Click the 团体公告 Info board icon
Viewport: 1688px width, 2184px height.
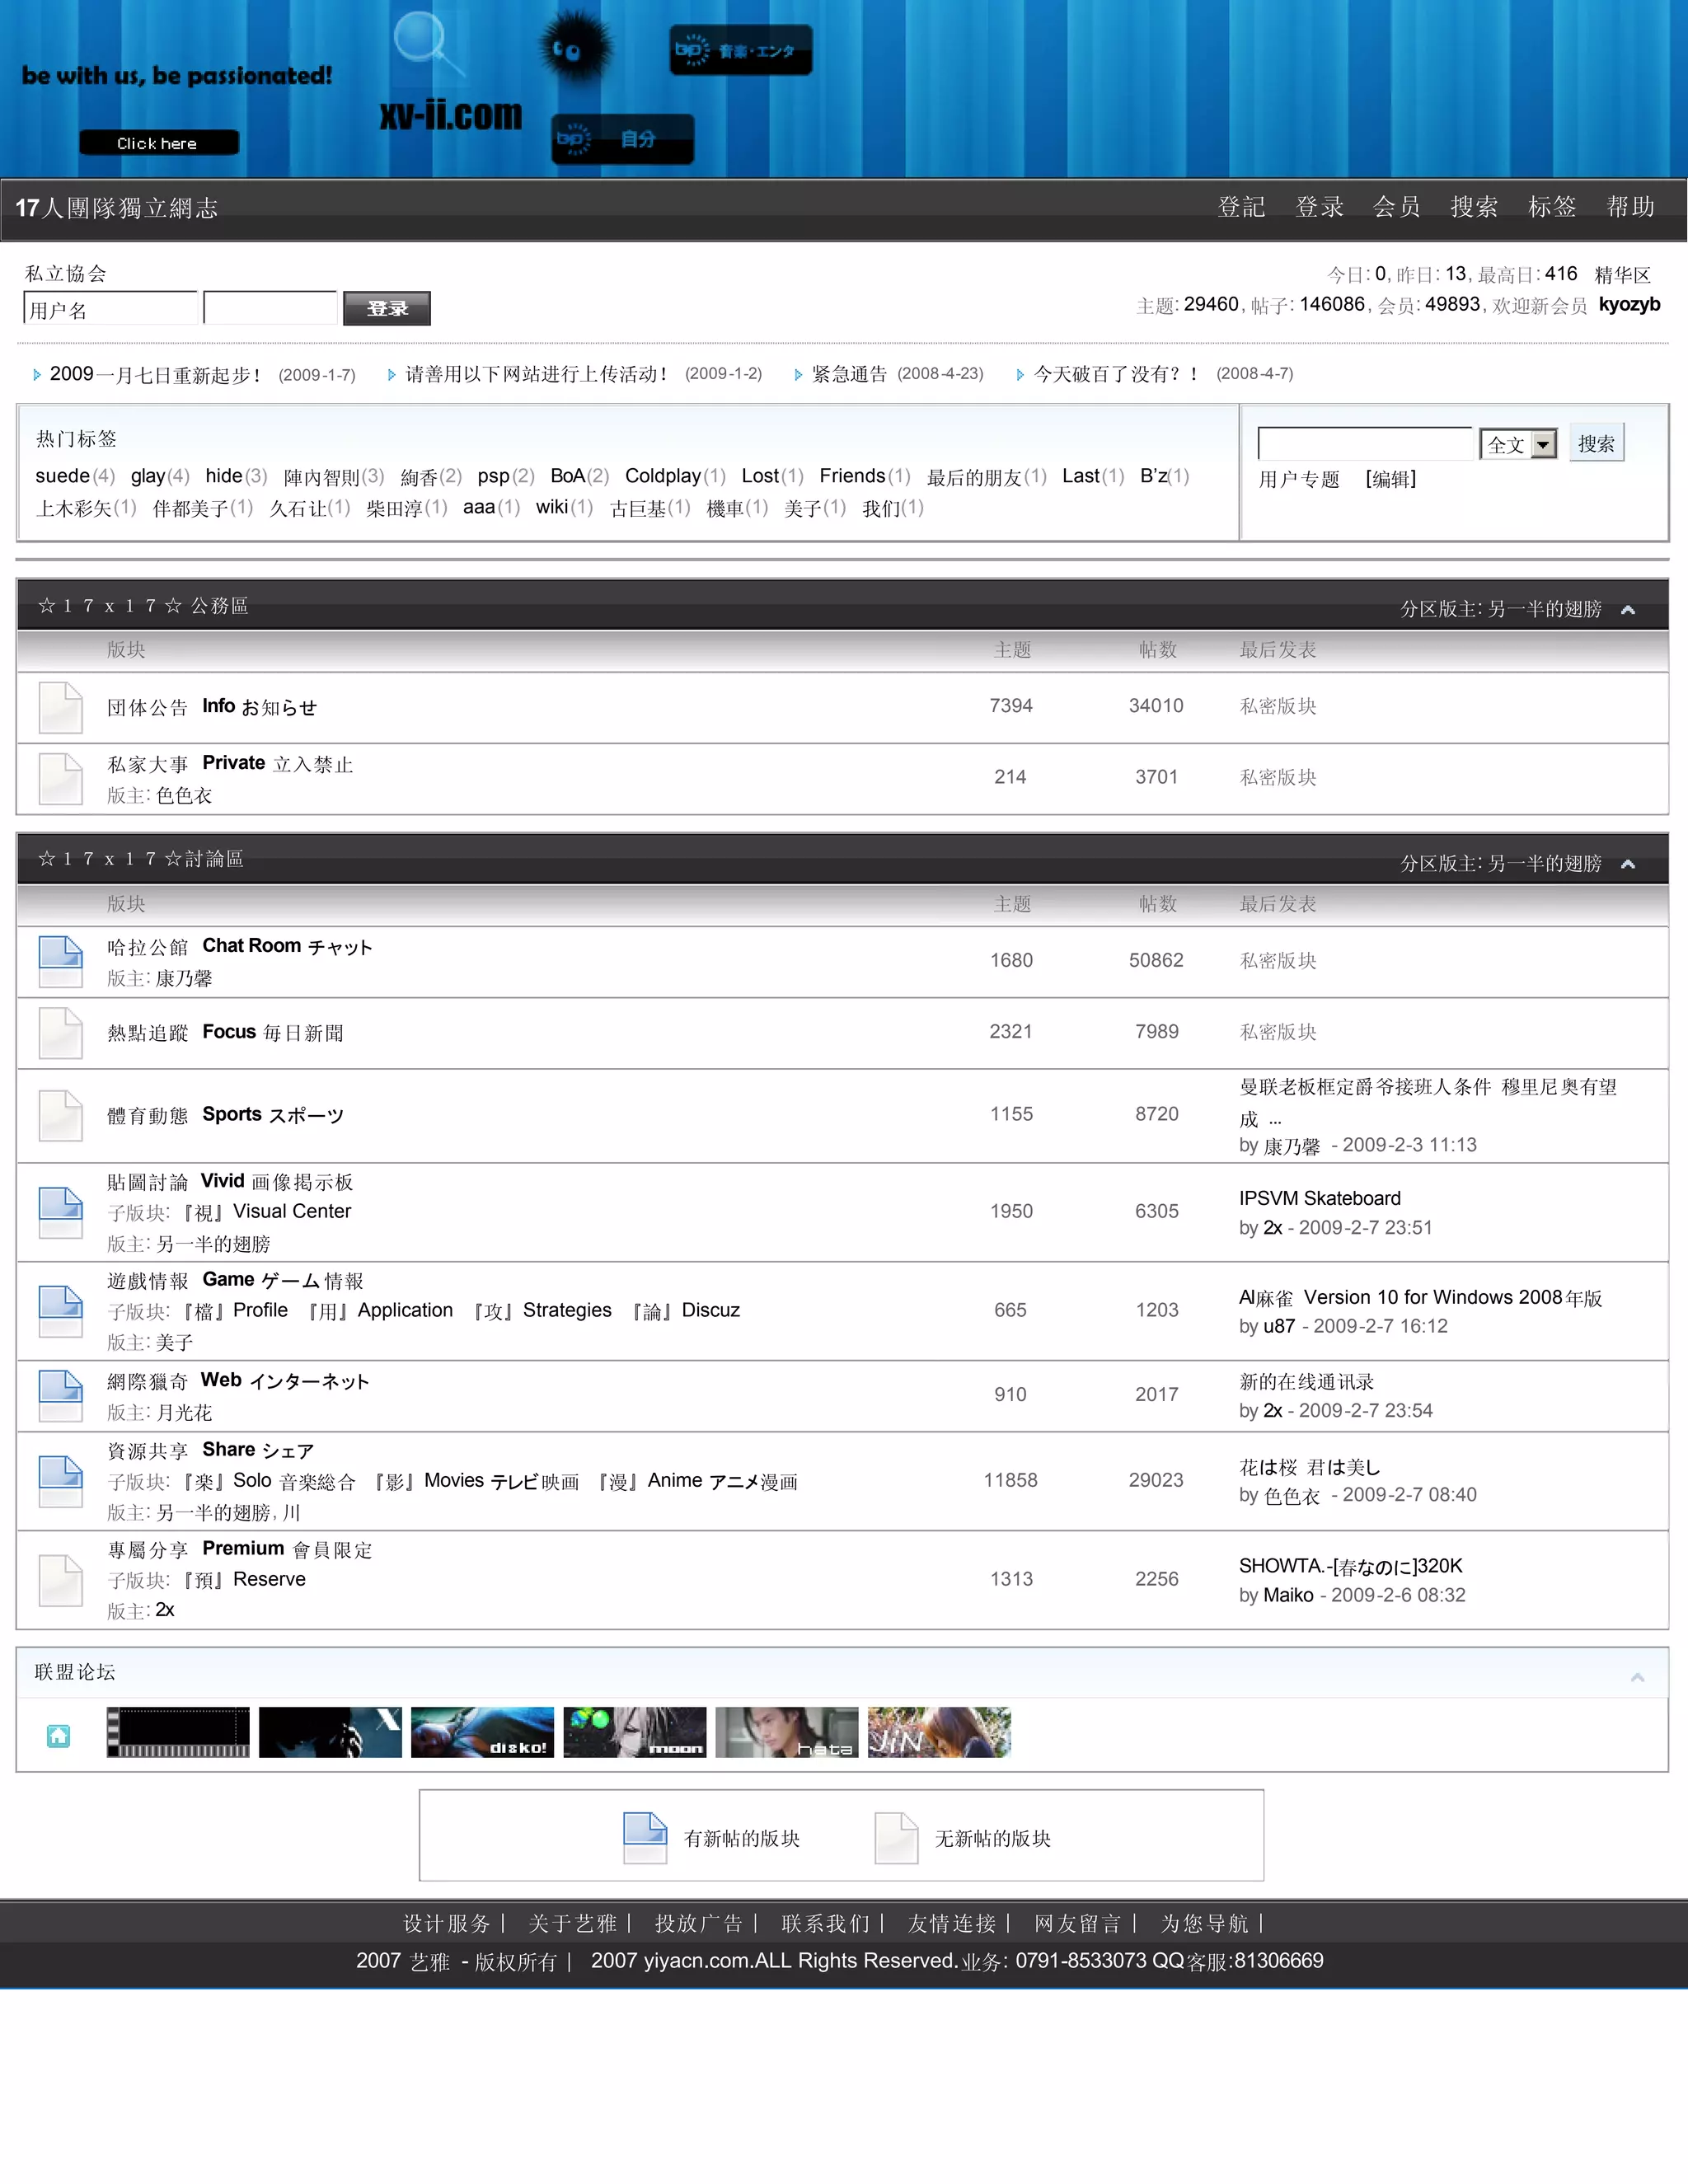60,707
